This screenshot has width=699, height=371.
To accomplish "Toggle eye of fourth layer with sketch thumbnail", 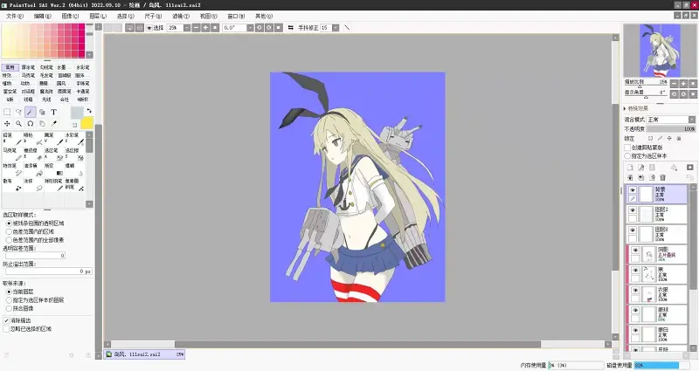I will click(x=635, y=251).
